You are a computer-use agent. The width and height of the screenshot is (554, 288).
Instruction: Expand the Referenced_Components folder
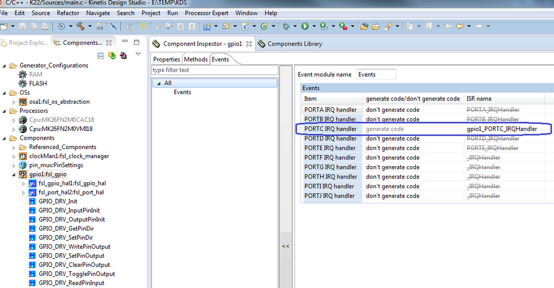click(x=14, y=147)
